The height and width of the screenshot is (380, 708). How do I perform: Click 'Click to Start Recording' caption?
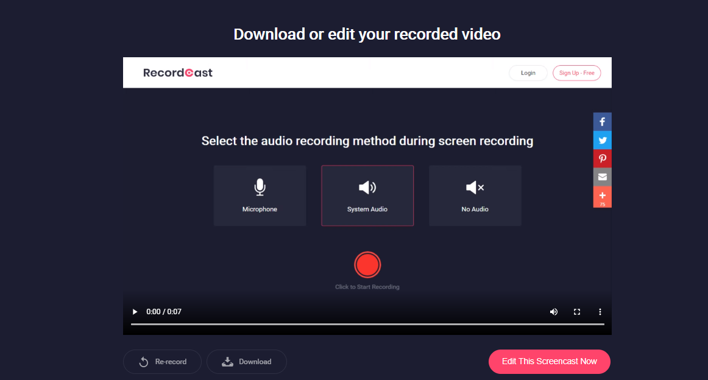[x=367, y=287]
